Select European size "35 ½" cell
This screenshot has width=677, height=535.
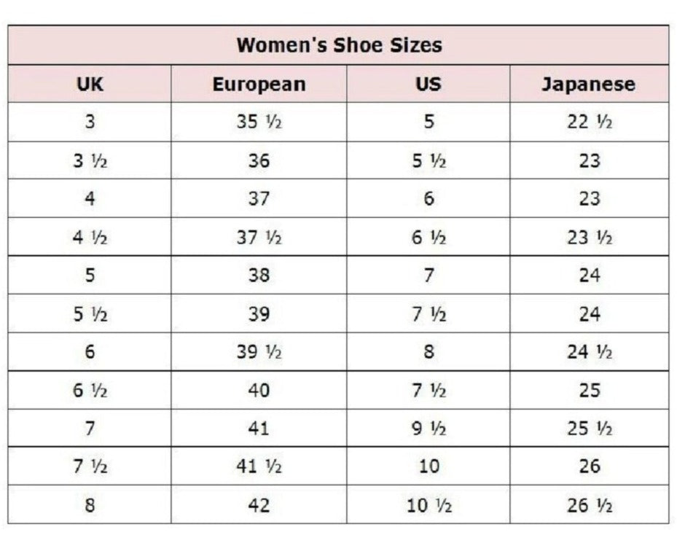(x=259, y=122)
